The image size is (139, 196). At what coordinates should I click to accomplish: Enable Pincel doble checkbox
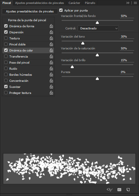tap(6, 44)
